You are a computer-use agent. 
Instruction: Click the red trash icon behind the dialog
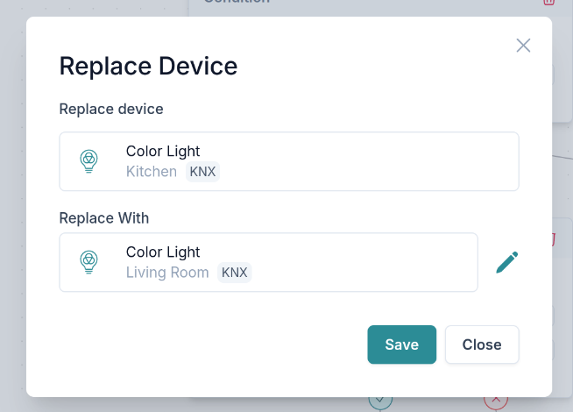pos(548,3)
